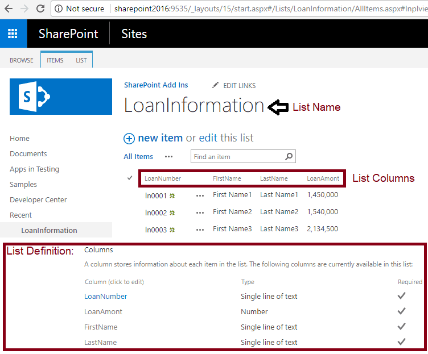
Task: Switch to the ITEMS ribbon tab
Action: 55,60
